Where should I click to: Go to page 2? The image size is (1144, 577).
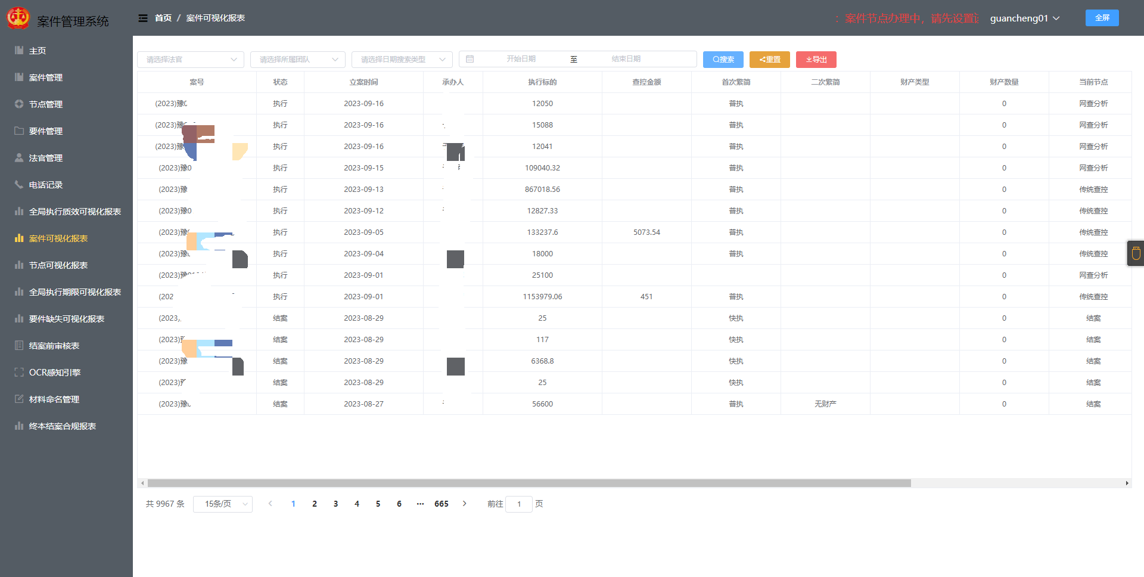coord(315,504)
